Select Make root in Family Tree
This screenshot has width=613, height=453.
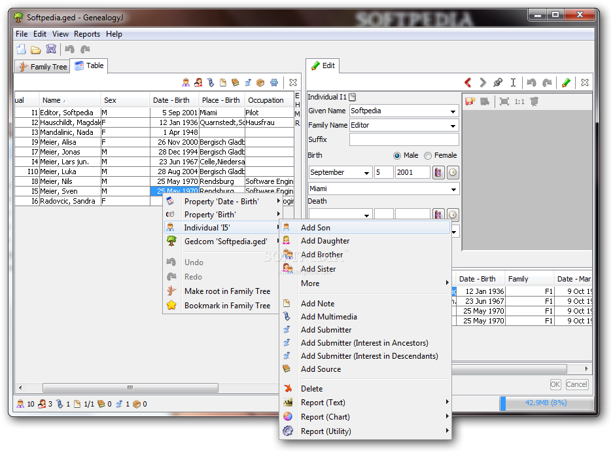(221, 291)
